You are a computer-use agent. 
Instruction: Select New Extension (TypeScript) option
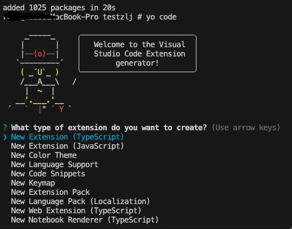click(x=67, y=137)
